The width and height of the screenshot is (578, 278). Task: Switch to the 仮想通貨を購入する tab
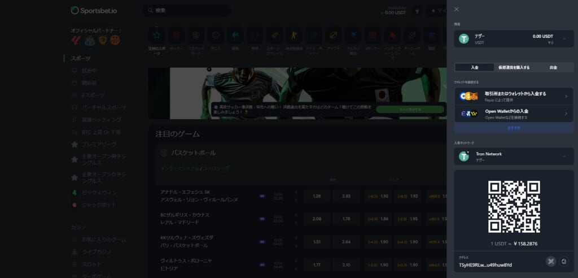pos(514,68)
